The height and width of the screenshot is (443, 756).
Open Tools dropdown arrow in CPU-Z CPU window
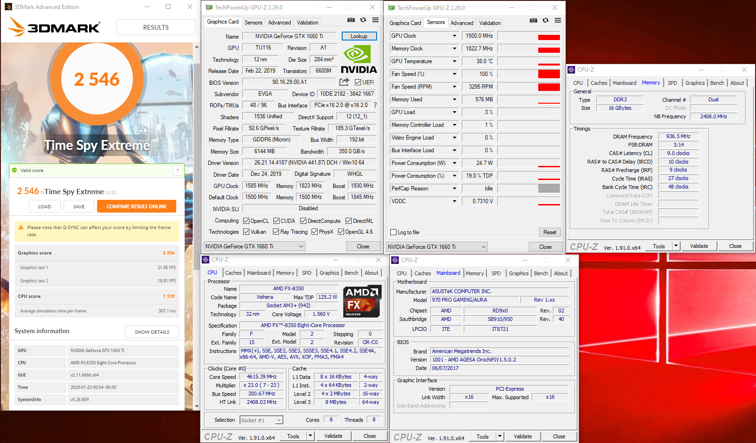click(x=310, y=436)
